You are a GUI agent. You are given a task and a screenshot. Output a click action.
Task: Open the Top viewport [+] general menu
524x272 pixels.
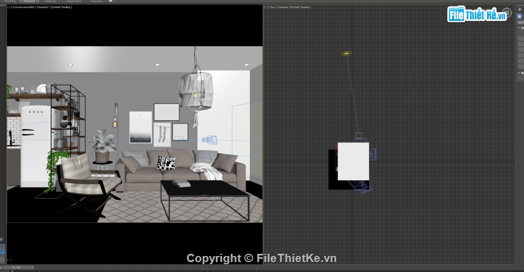(266, 7)
